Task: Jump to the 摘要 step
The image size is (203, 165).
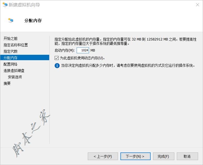Action: (7, 83)
